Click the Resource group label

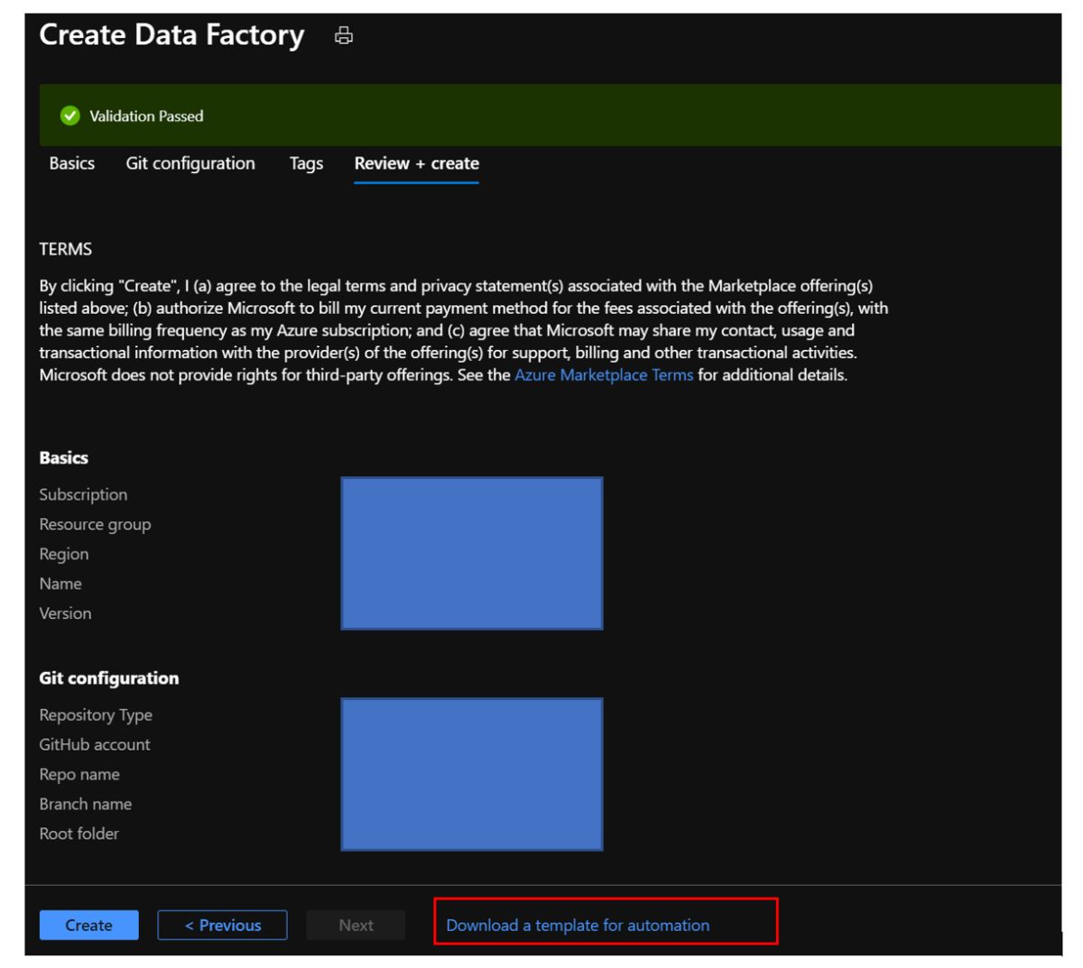95,524
